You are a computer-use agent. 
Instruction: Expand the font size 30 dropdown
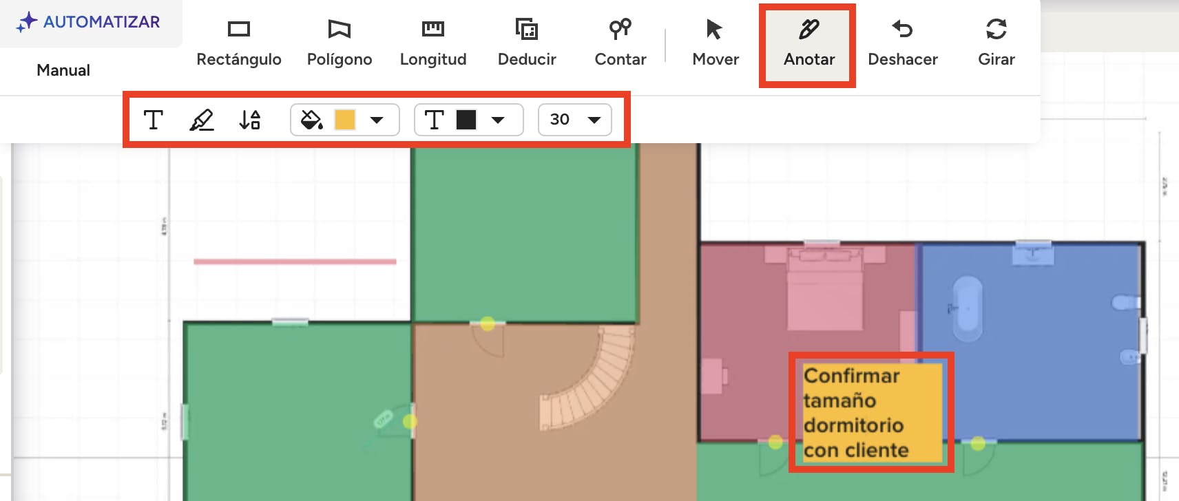[594, 120]
